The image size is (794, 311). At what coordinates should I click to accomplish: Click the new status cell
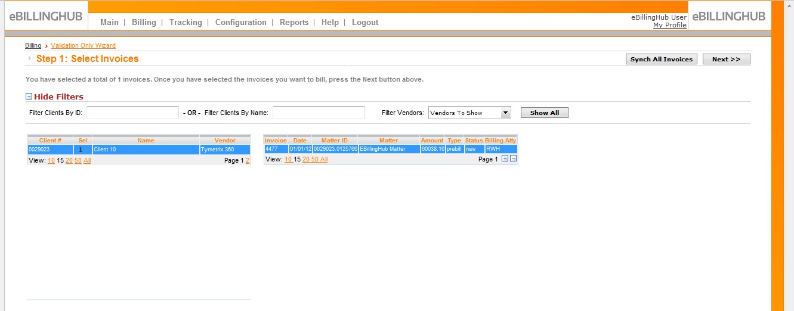tap(474, 149)
